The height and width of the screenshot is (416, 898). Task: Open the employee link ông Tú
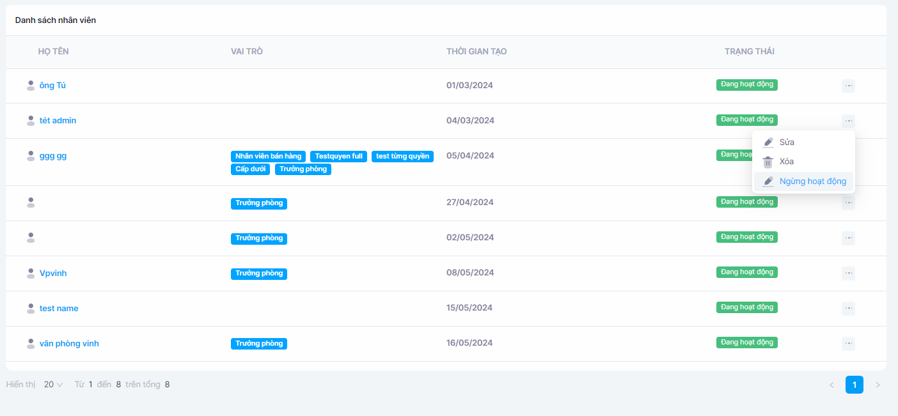point(52,86)
